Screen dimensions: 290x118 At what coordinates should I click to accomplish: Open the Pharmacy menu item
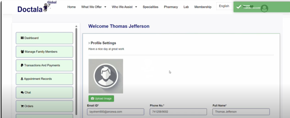[171, 7]
